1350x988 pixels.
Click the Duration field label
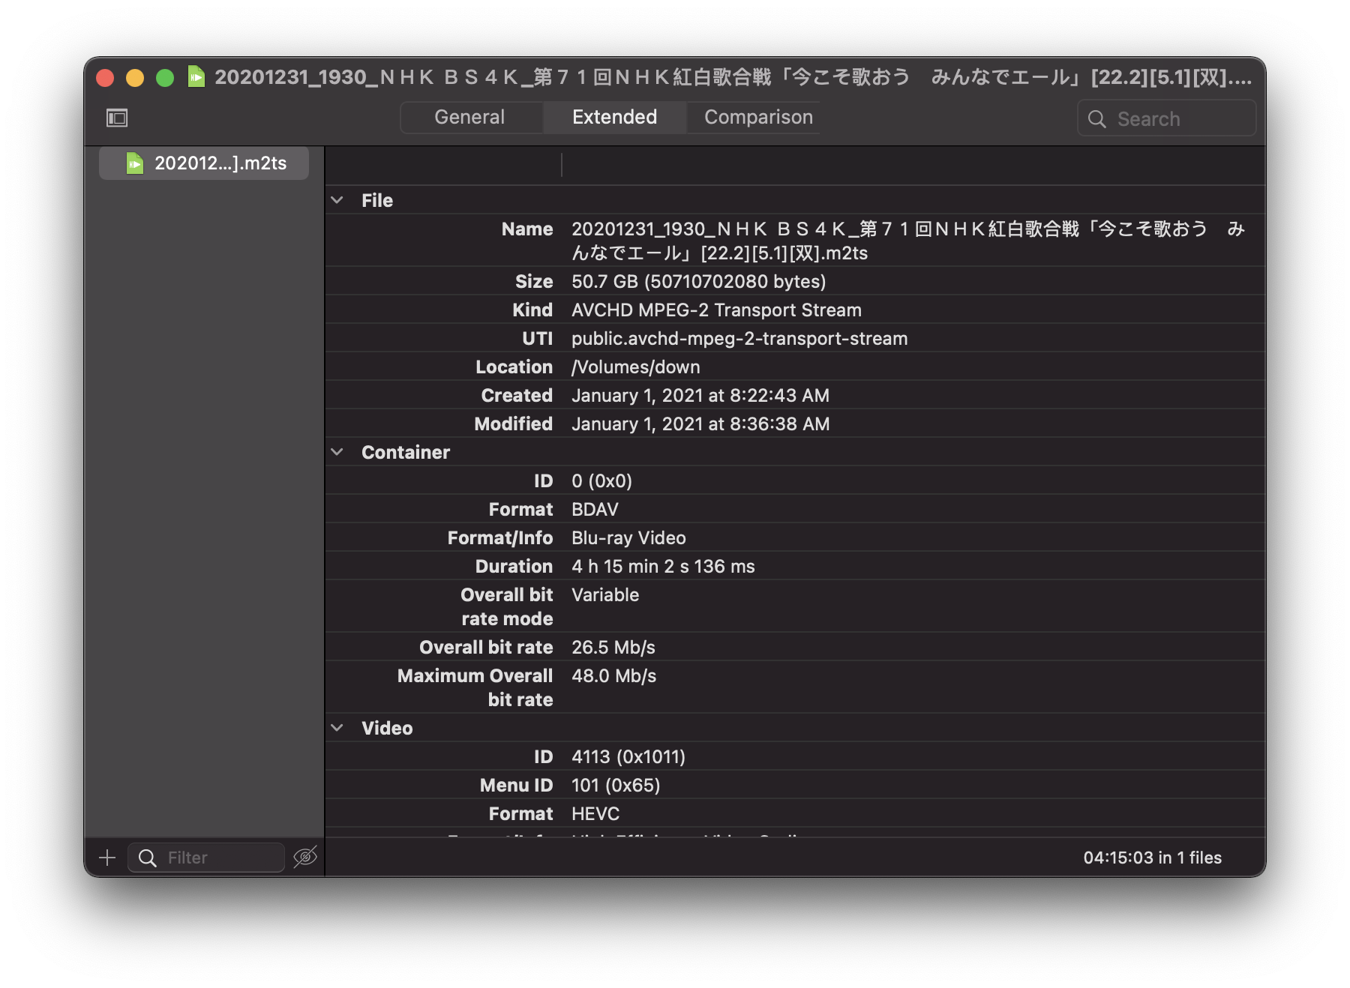[514, 567]
